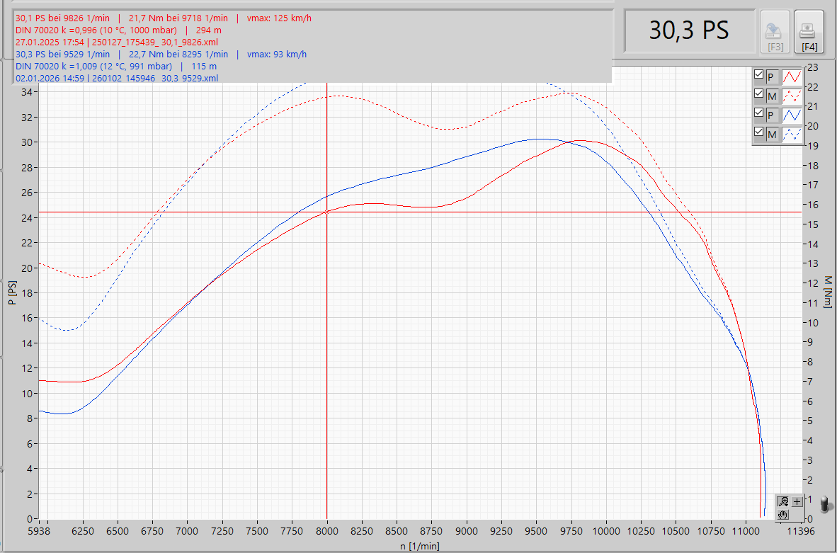
Task: Select the zoom magnifier tool
Action: coord(782,501)
